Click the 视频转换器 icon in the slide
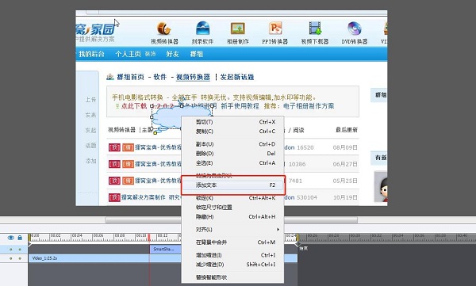476x286 pixels. pyautogui.click(x=164, y=29)
